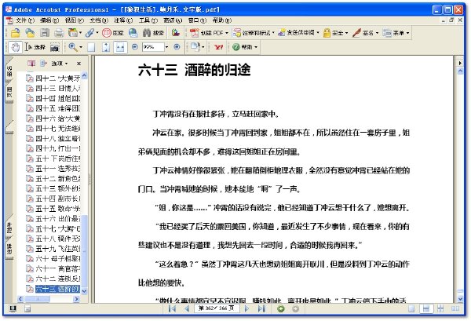This screenshot has width=471, height=321.
Task: Click the zoom percentage input field
Action: coord(153,47)
